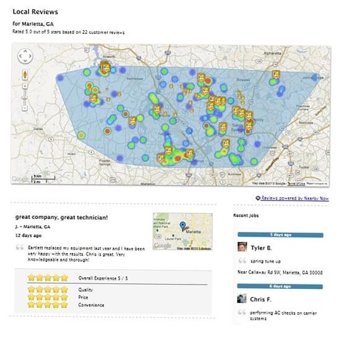344x339 pixels.
Task: Pan the map down with the arrow control
Action: coord(25,61)
